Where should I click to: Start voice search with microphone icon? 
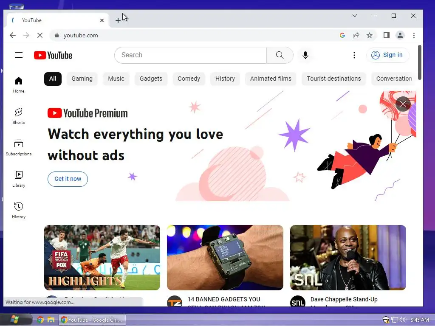tap(305, 55)
